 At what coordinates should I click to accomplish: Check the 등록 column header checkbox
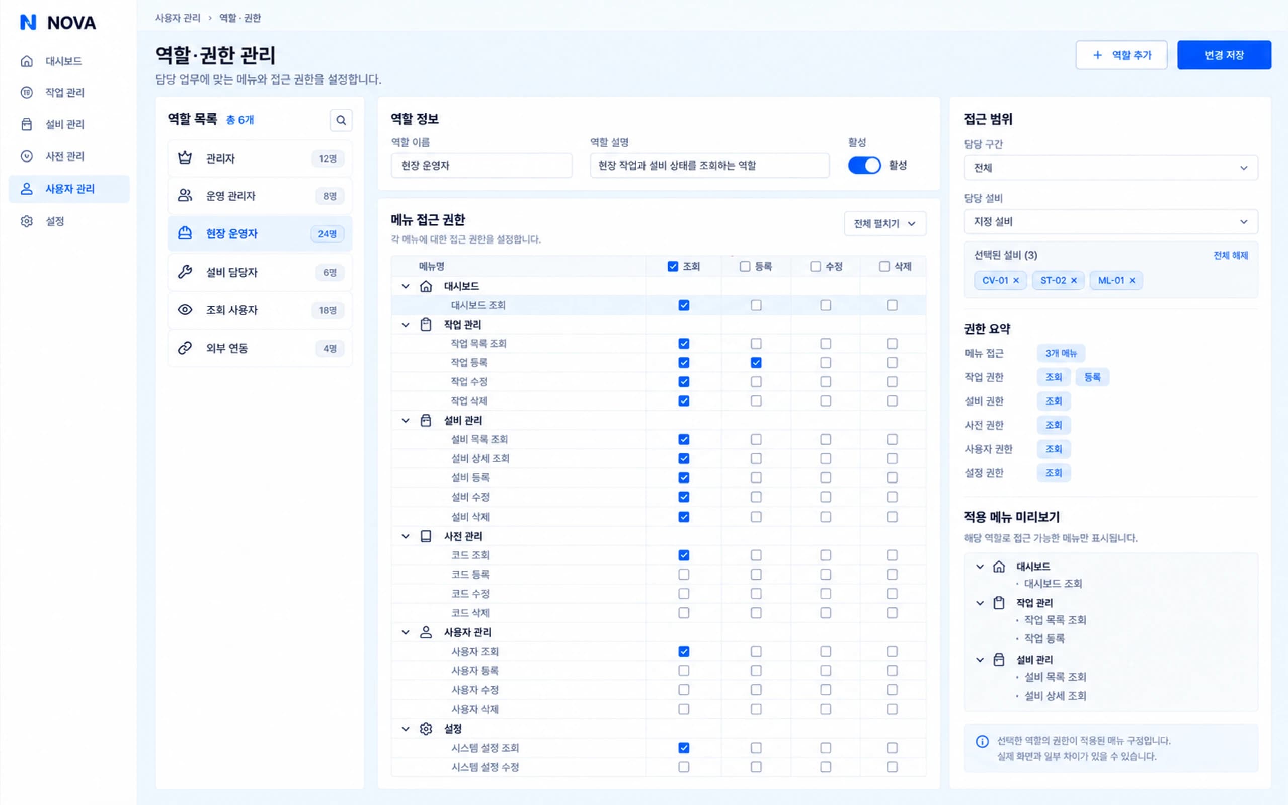click(x=745, y=266)
